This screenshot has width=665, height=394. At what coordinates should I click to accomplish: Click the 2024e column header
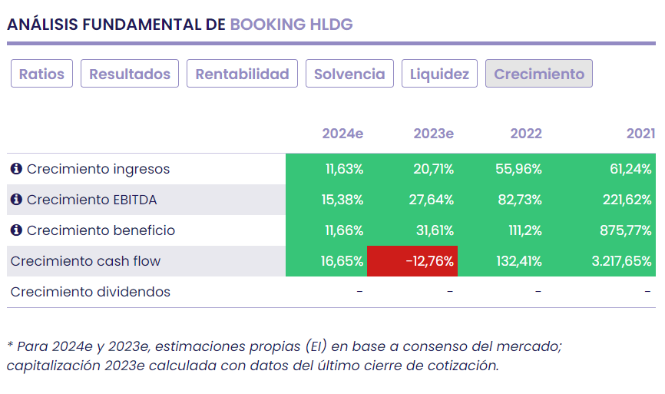(x=342, y=134)
